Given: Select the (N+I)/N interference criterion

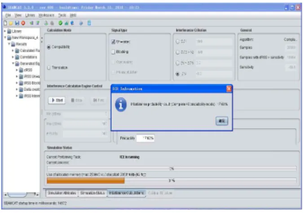Looking at the screenshot, I should click(x=177, y=63).
